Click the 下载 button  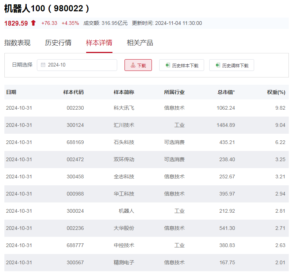pos(138,65)
